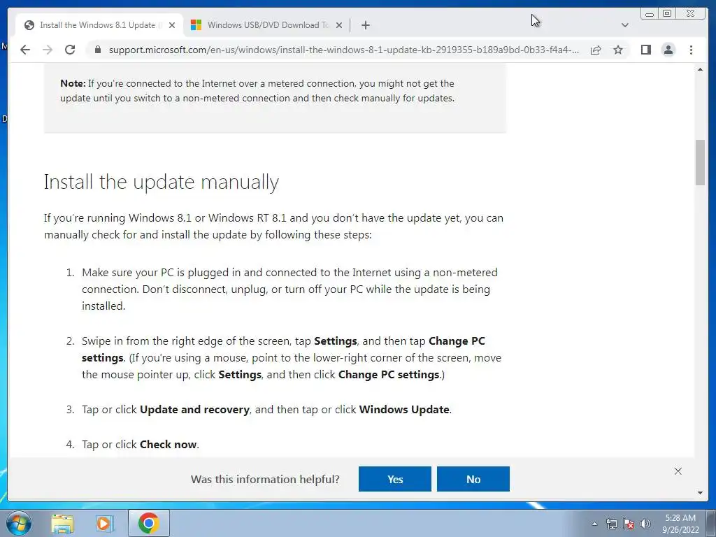
Task: Open the Chrome side panel
Action: [645, 50]
